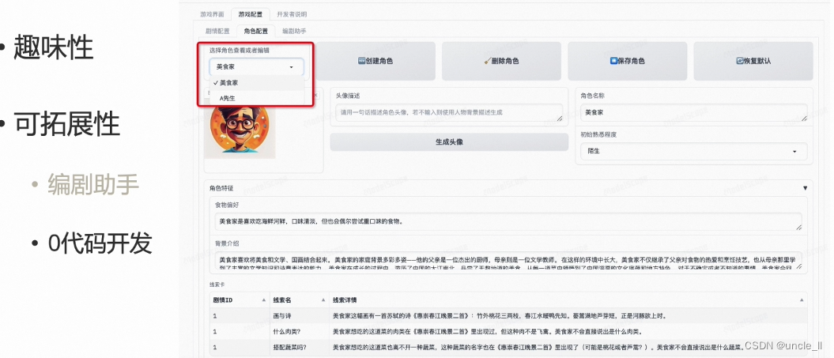The height and width of the screenshot is (358, 834).
Task: Sort table by 剧情ID column arrow
Action: tap(264, 300)
